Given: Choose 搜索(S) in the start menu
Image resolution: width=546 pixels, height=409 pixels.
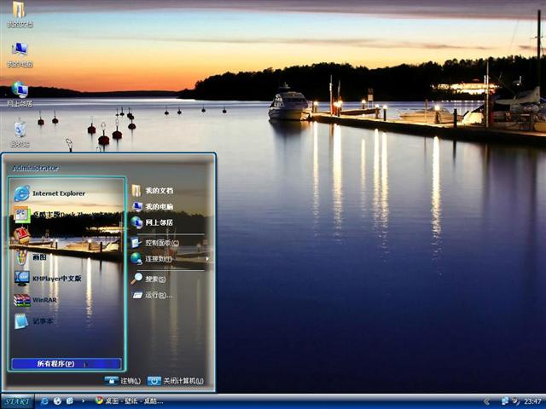Looking at the screenshot, I should tap(154, 279).
